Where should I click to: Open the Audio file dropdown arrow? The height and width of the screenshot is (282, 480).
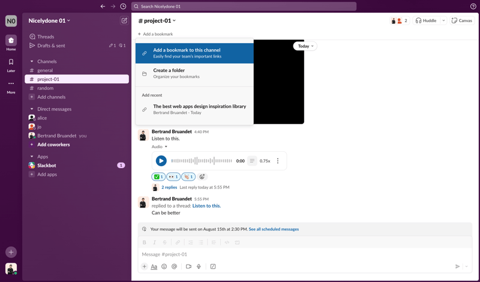tap(166, 146)
